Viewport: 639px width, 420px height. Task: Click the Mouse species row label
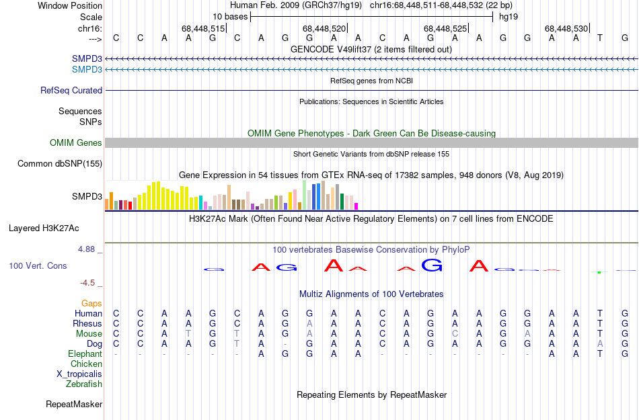(x=89, y=334)
